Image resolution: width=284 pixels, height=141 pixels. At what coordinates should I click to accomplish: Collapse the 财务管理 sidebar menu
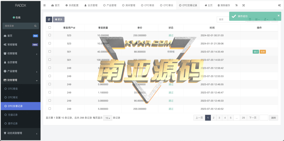20,80
